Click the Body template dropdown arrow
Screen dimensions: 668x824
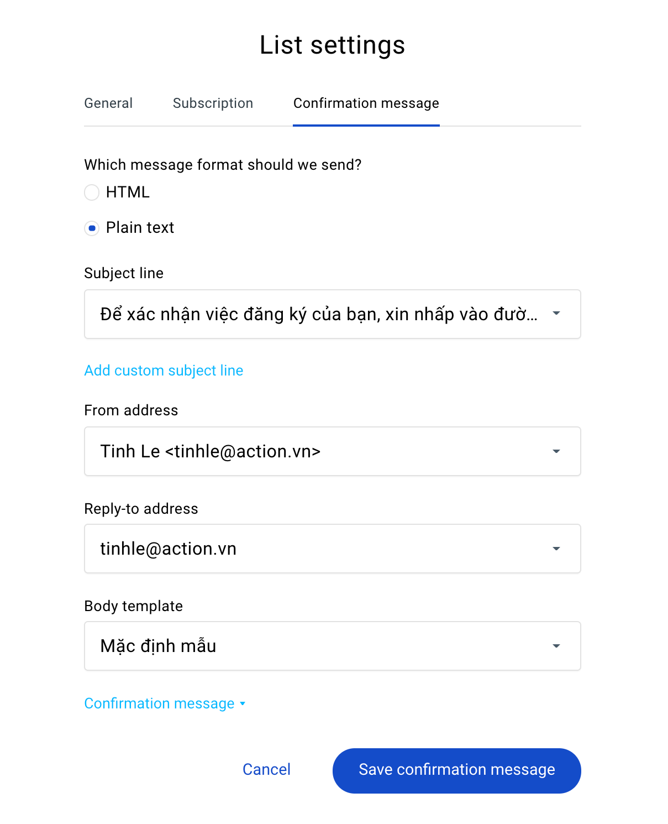(x=556, y=646)
